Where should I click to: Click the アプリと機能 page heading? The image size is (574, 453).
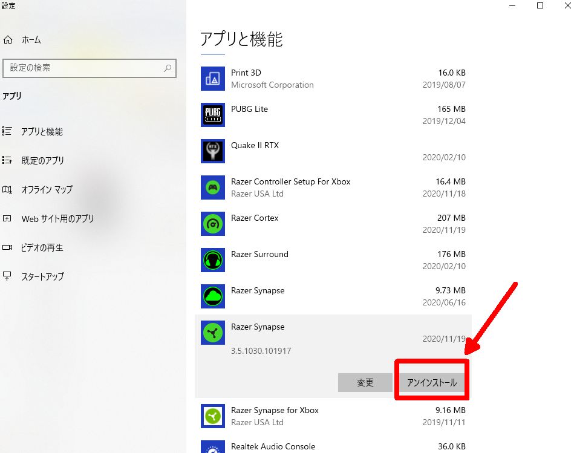[241, 39]
